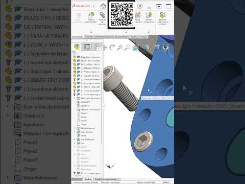This screenshot has height=184, width=245.
Task: Select the paperclip Mate tool icon
Action: 103,15
